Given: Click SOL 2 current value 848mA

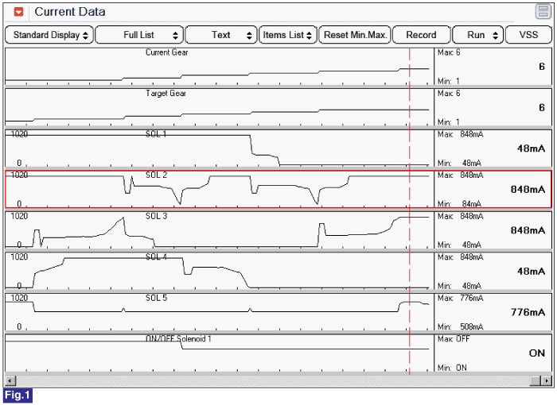Looking at the screenshot, I should [x=528, y=189].
